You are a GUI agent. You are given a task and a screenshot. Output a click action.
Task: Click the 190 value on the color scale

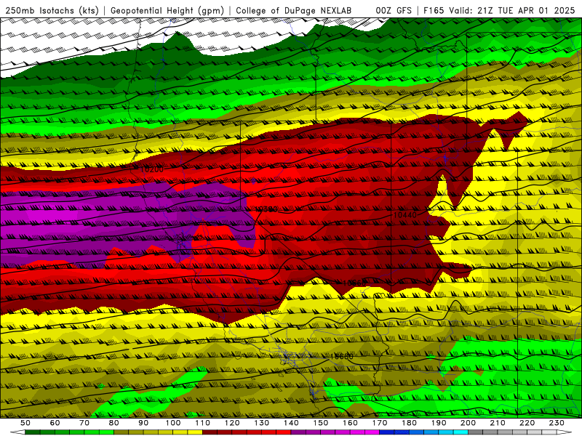(439, 423)
